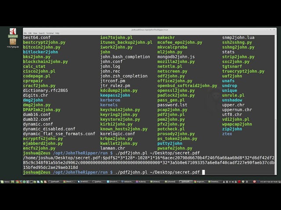Image resolution: width=281 pixels, height=210 pixels.
Task: Open the volume tray icon
Action: pos(233,182)
